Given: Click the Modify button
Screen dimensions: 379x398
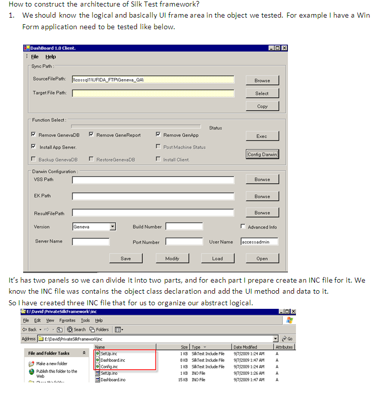Looking at the screenshot, I should [172, 258].
